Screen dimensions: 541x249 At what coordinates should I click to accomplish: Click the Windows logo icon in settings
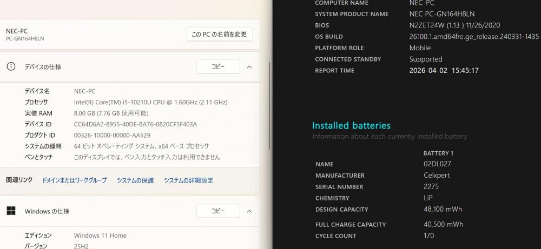[x=11, y=211]
